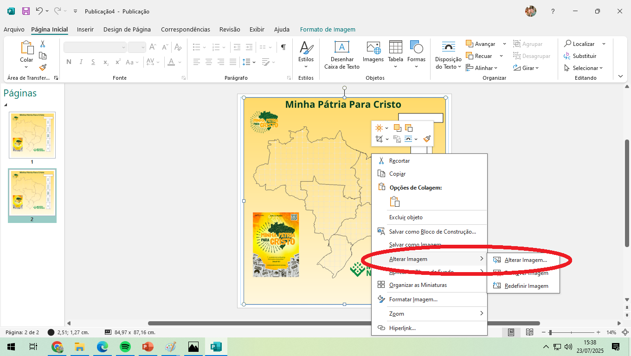631x356 pixels.
Task: Open Spotify from the taskbar
Action: [x=125, y=346]
